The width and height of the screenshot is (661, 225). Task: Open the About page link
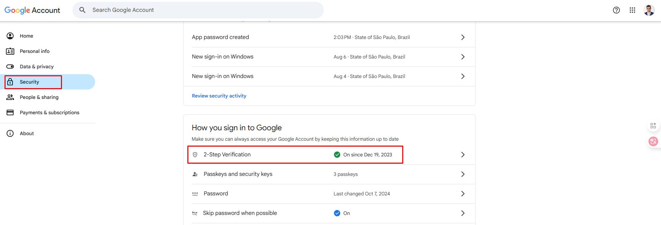coord(47,133)
